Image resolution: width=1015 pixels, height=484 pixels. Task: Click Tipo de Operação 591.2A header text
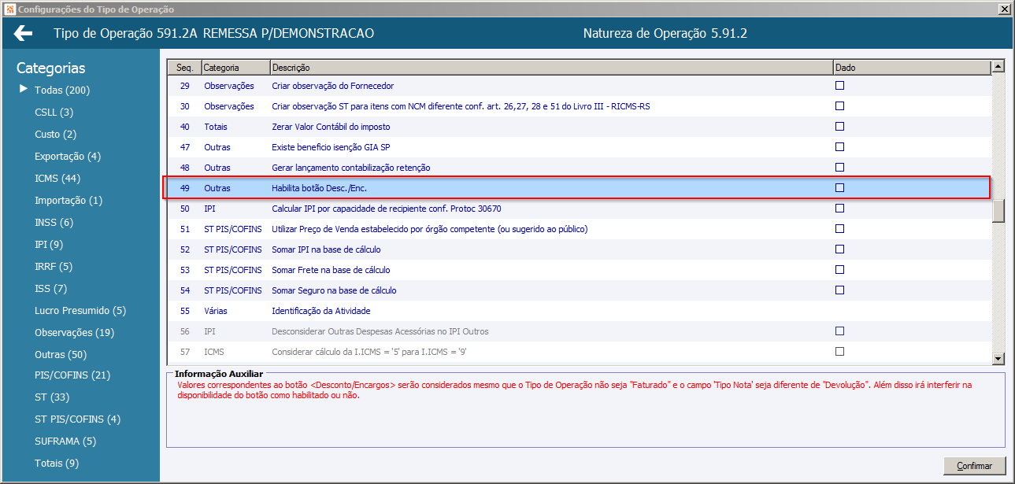coord(213,34)
